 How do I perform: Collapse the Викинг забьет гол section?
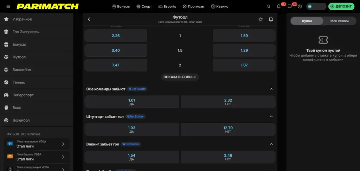point(271,144)
